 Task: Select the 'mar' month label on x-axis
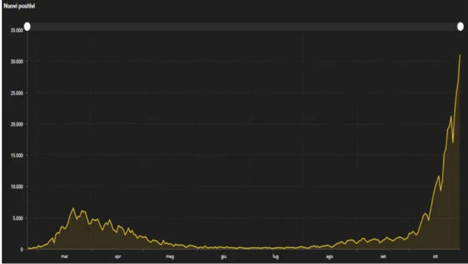[x=64, y=256]
